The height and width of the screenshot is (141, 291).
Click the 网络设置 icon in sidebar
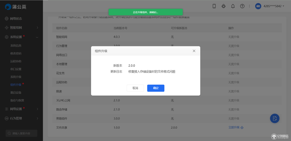point(7,109)
